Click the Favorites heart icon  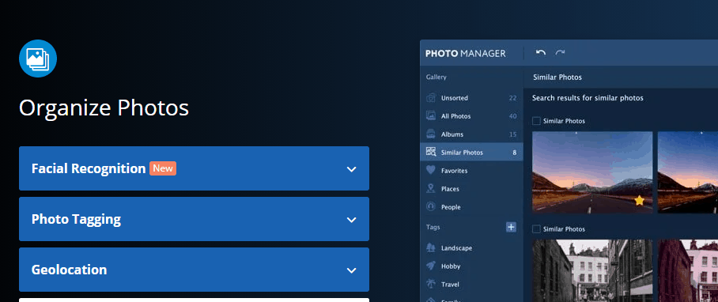430,170
